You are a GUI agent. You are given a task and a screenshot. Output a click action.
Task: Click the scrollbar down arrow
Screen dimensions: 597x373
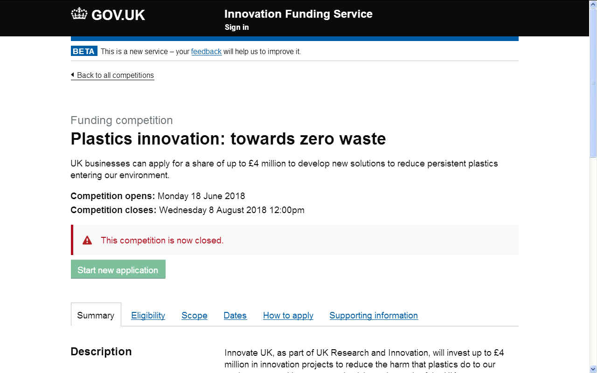[x=593, y=369]
